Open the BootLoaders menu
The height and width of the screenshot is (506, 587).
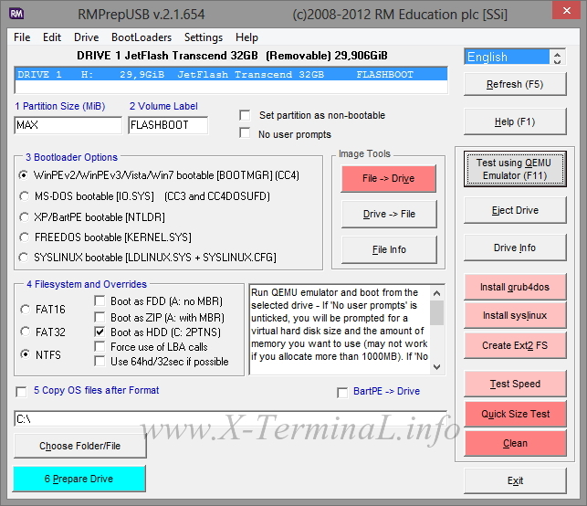pos(142,37)
